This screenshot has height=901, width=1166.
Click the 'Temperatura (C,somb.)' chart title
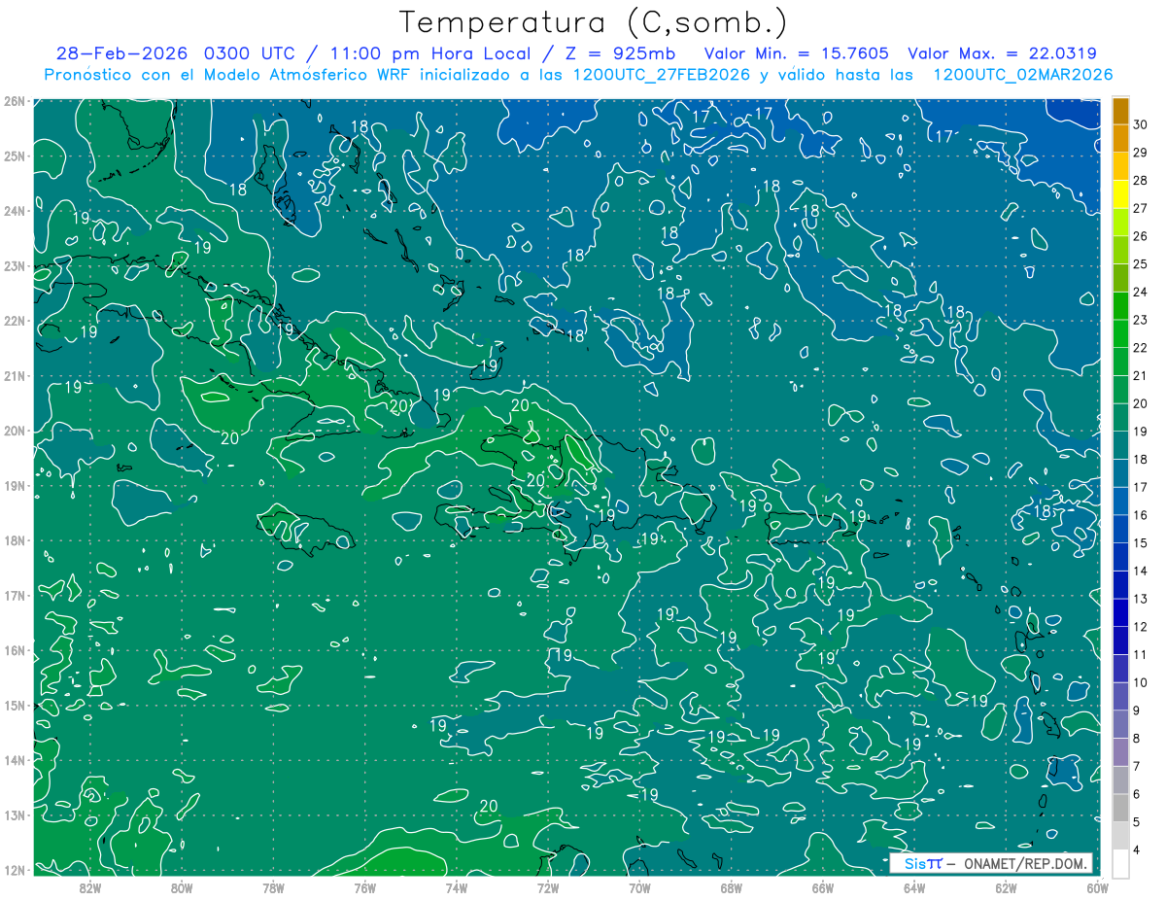[594, 23]
